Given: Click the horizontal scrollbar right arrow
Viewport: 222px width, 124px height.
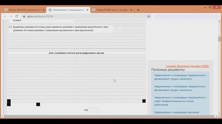Looking at the screenshot, I should 216,116.
